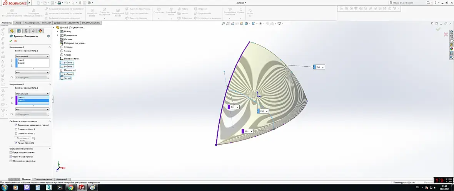Open the upper-right Нет callout dropdown in viewport
Screen dimensions: 454x191
point(323,67)
